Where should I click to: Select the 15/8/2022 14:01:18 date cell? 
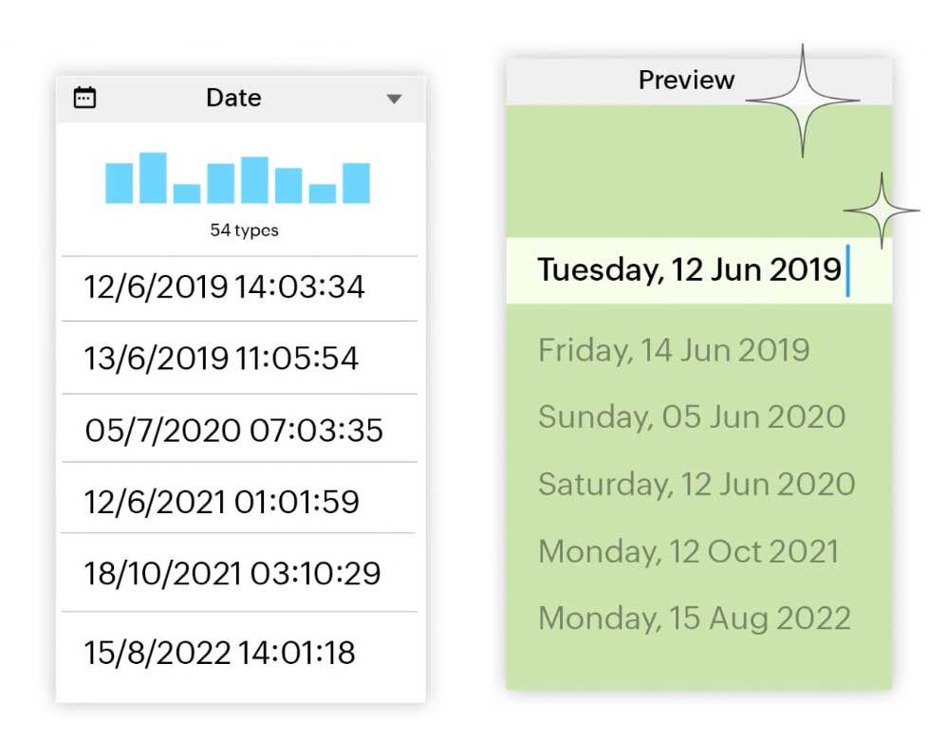(x=220, y=653)
